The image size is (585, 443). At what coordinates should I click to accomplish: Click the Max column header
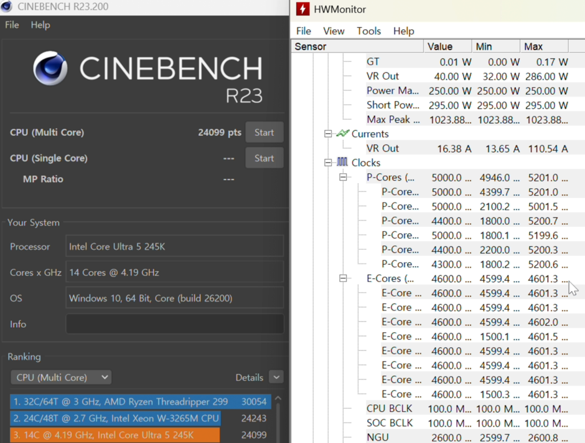(x=544, y=46)
